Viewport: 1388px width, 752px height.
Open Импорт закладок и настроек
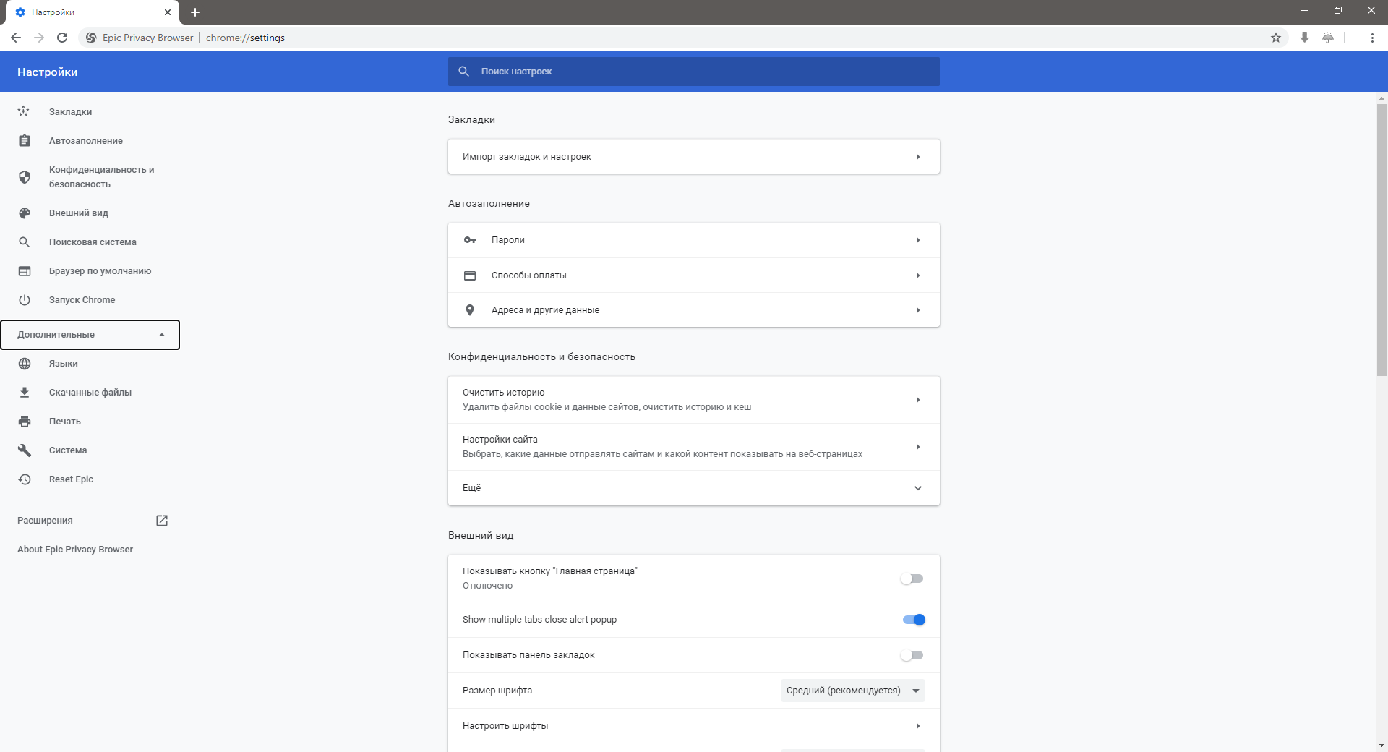(x=693, y=157)
